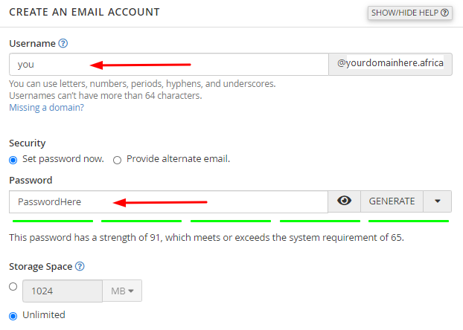The height and width of the screenshot is (330, 463).
Task: Click the Storage Space help icon
Action: 80,266
